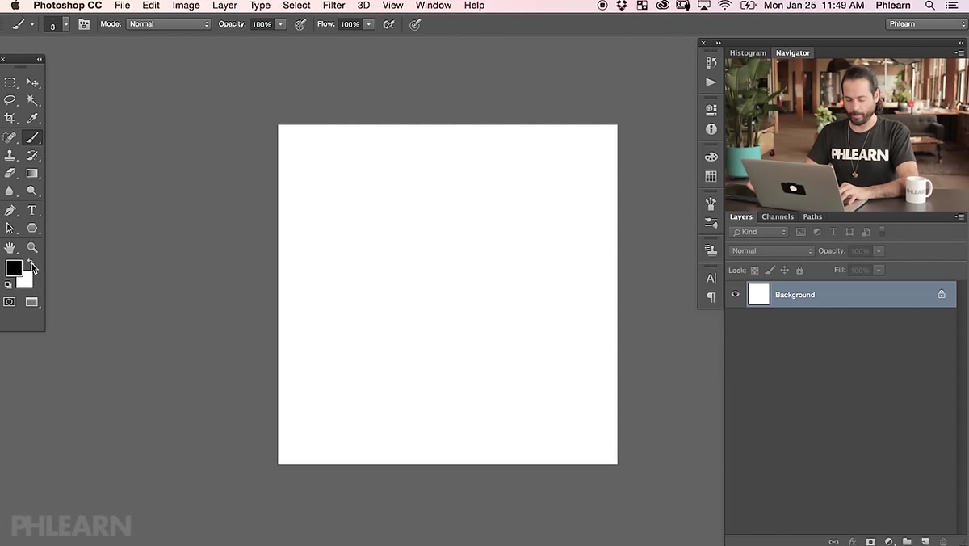The width and height of the screenshot is (969, 546).
Task: Click the background white color swatch
Action: tap(27, 281)
